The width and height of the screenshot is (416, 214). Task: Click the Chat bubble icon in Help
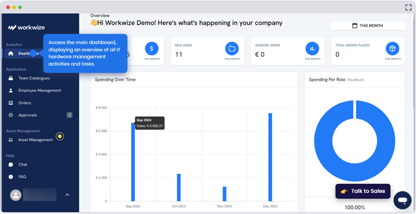coord(11,165)
